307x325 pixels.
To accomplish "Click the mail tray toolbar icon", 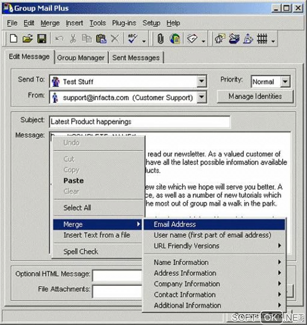I will coord(234,39).
